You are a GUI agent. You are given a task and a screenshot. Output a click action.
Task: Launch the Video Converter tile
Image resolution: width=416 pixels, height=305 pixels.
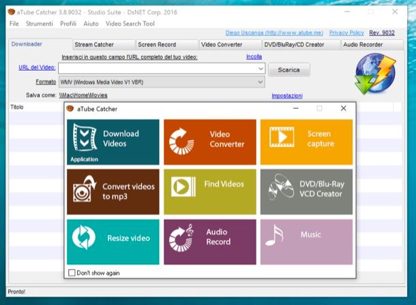click(x=210, y=142)
